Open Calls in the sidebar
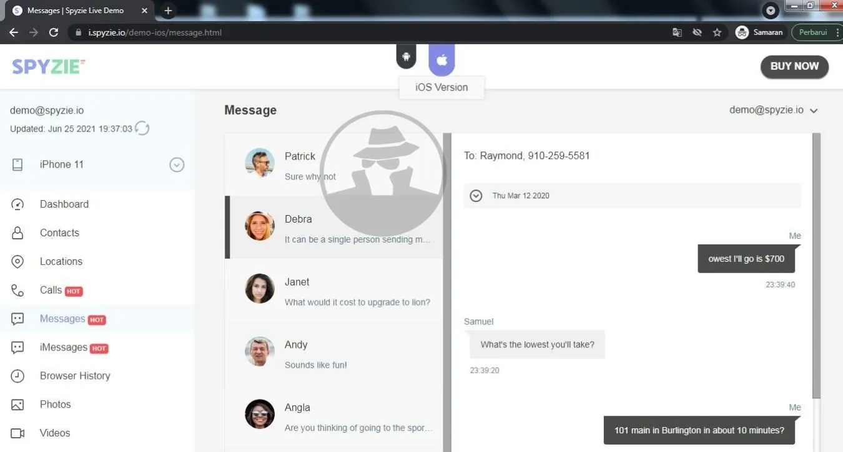843x452 pixels. pos(51,291)
